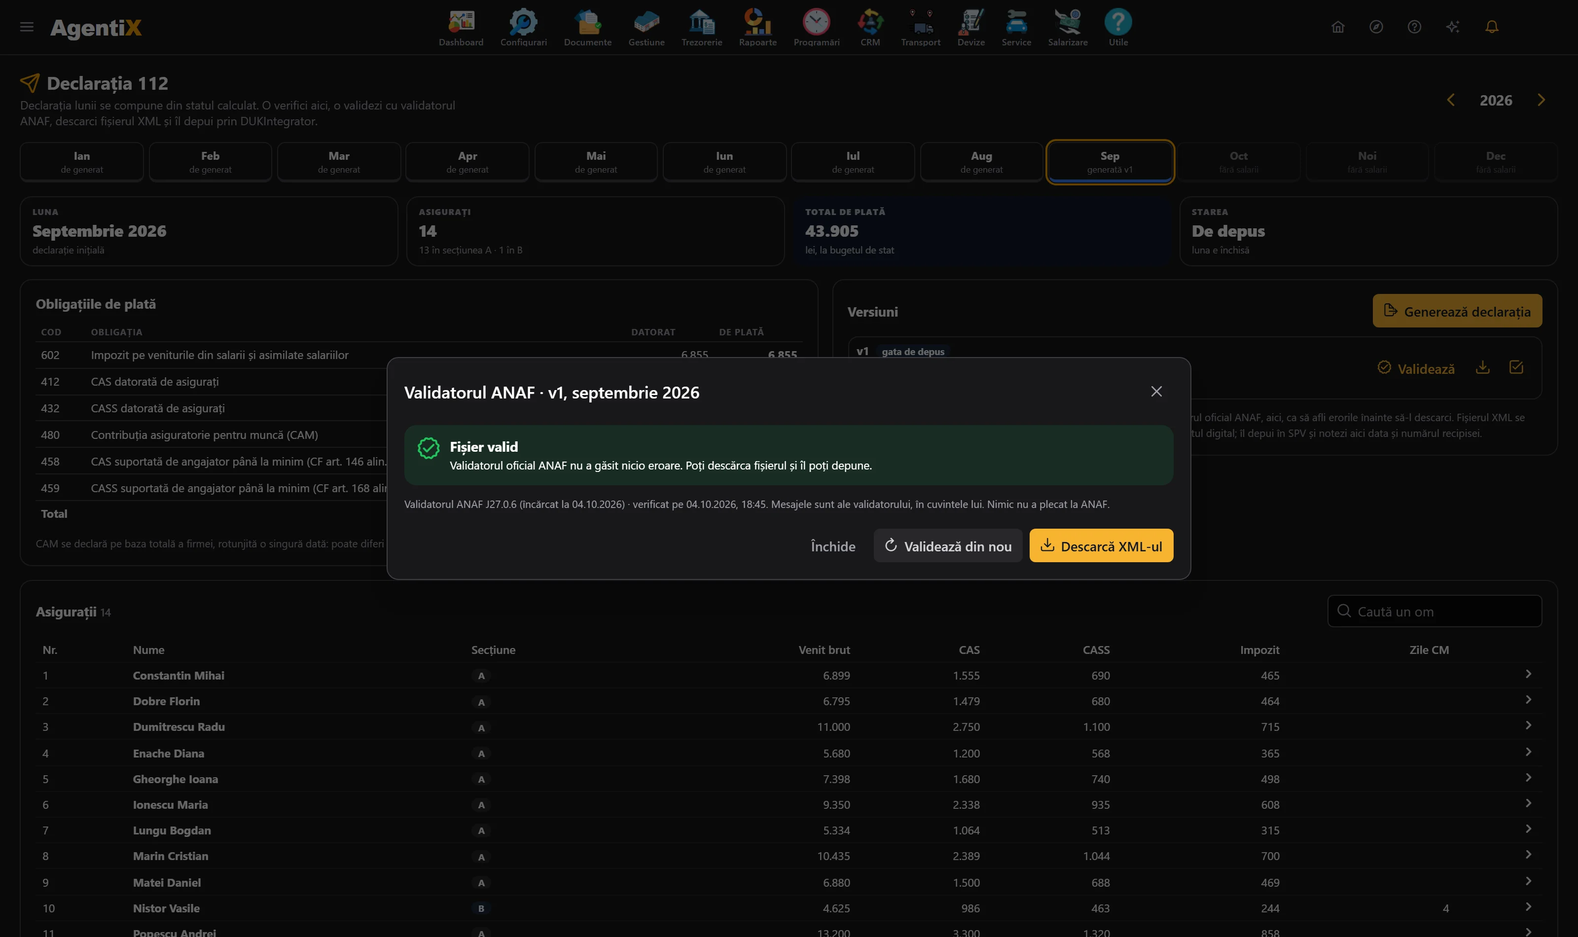The height and width of the screenshot is (937, 1578).
Task: Open the Dashboard module
Action: click(461, 28)
